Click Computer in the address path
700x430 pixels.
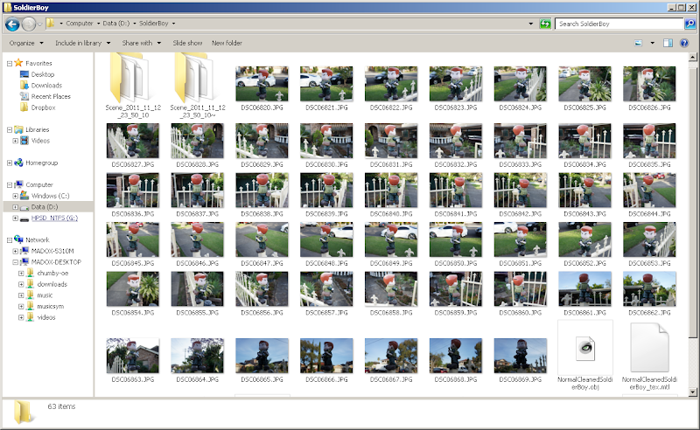(80, 24)
